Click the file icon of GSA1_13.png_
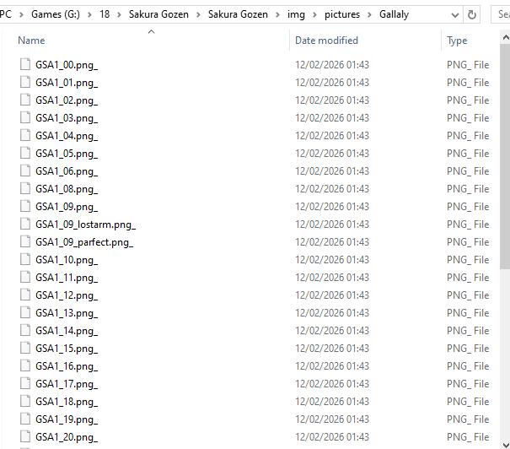The image size is (510, 449). point(25,312)
